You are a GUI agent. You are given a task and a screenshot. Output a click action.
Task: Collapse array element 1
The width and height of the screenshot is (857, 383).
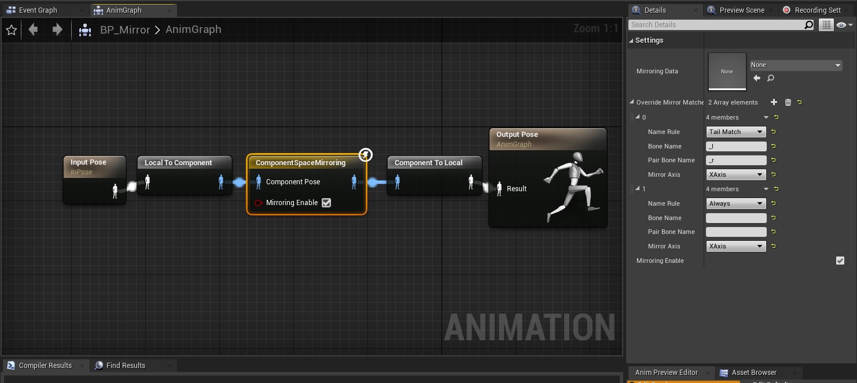point(638,189)
